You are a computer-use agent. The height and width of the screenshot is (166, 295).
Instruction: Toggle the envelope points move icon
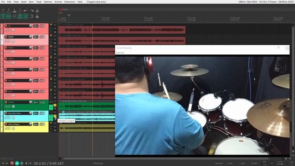20,16
